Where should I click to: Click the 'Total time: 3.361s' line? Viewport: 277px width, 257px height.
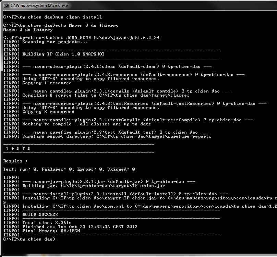tap(47, 223)
